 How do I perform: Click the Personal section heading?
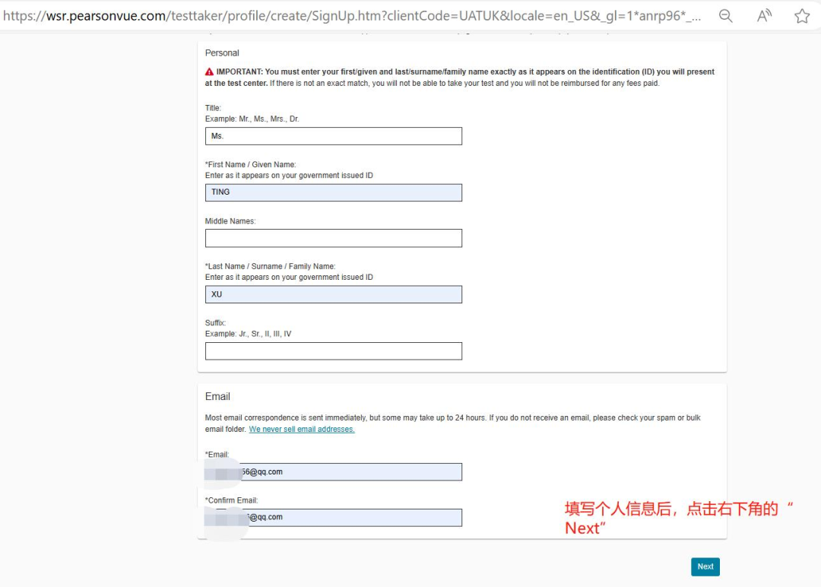(222, 53)
